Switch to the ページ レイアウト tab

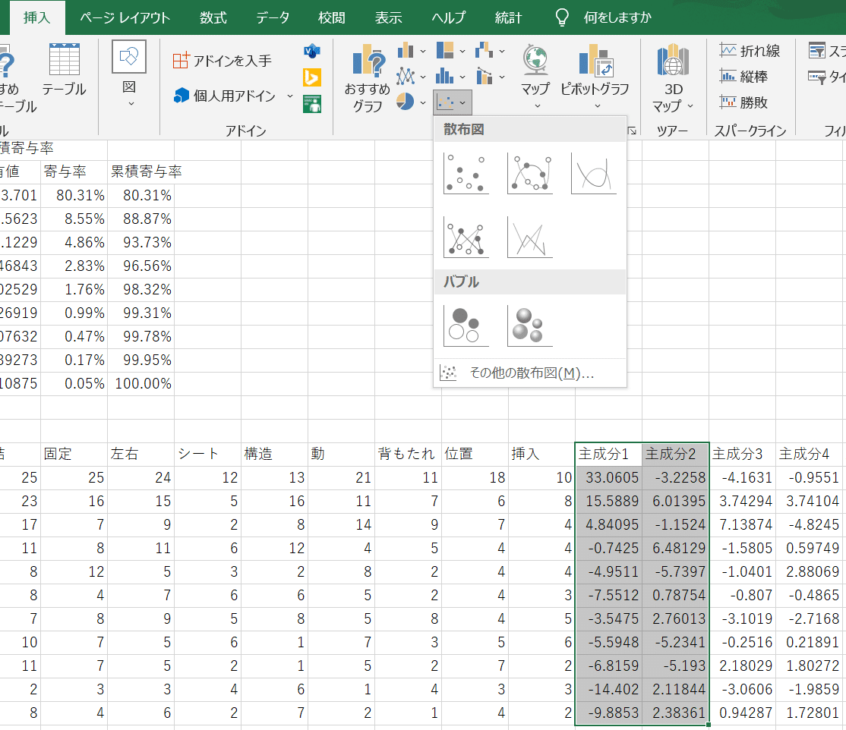click(125, 17)
